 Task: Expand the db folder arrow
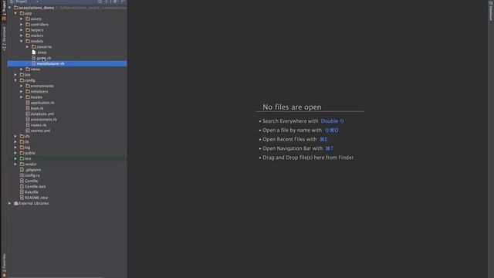click(x=15, y=136)
